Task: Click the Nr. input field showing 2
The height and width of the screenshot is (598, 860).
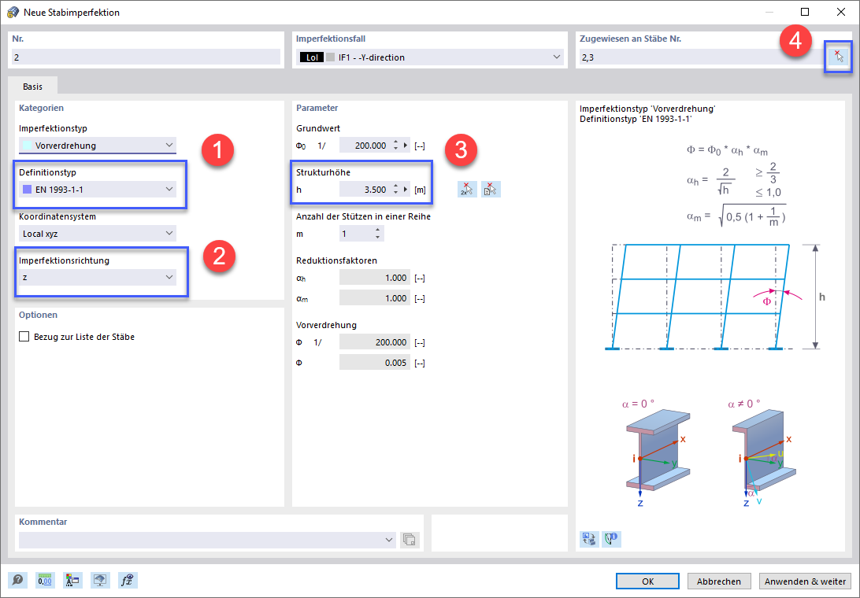Action: 146,57
